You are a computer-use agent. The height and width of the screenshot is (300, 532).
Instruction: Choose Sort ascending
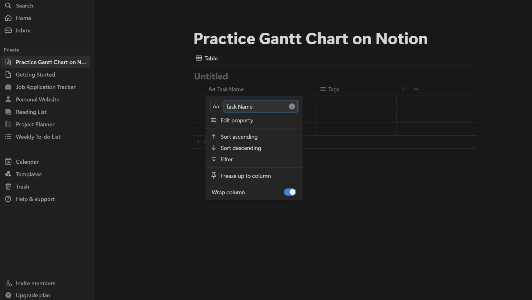coord(254,137)
